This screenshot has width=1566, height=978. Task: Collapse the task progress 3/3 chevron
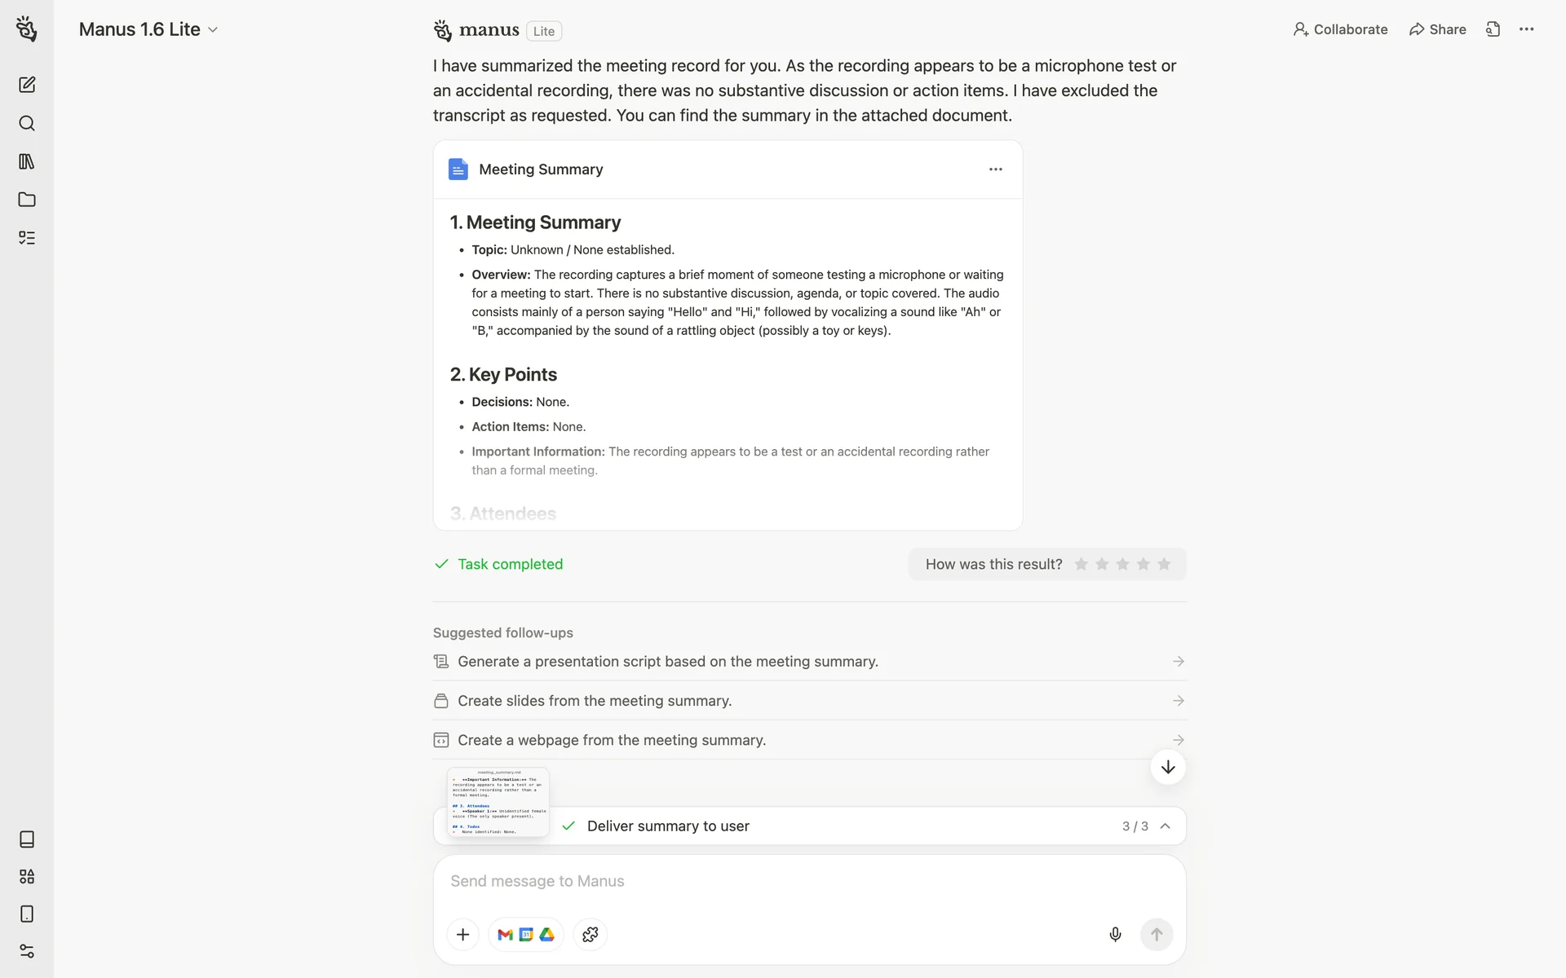pos(1165,826)
